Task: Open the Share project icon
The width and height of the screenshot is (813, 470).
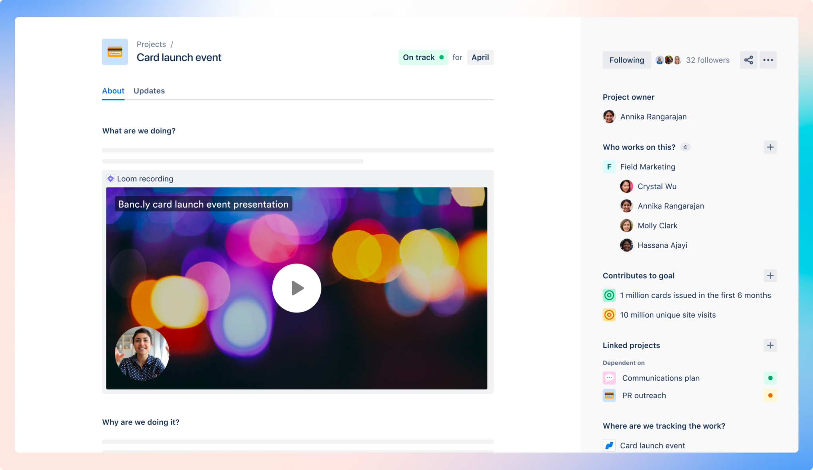Action: [x=749, y=60]
